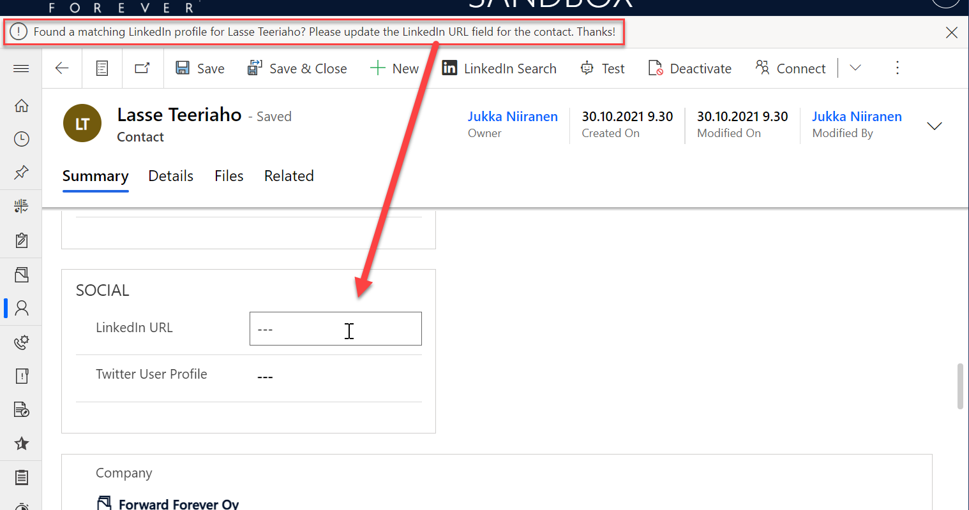This screenshot has height=510, width=969.
Task: Expand the Connect dropdown chevron
Action: 855,68
